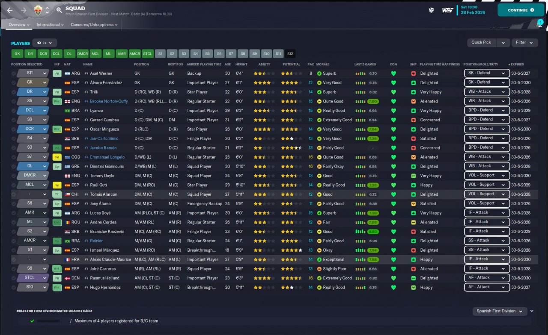Open the club badge menu
The image size is (548, 335).
(38, 10)
